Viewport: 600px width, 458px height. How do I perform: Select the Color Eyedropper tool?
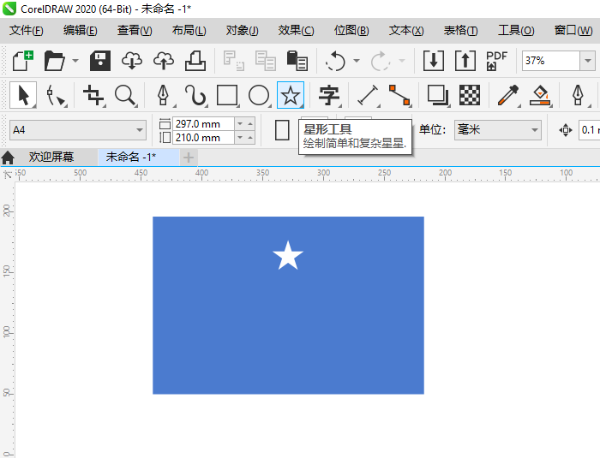(x=508, y=94)
